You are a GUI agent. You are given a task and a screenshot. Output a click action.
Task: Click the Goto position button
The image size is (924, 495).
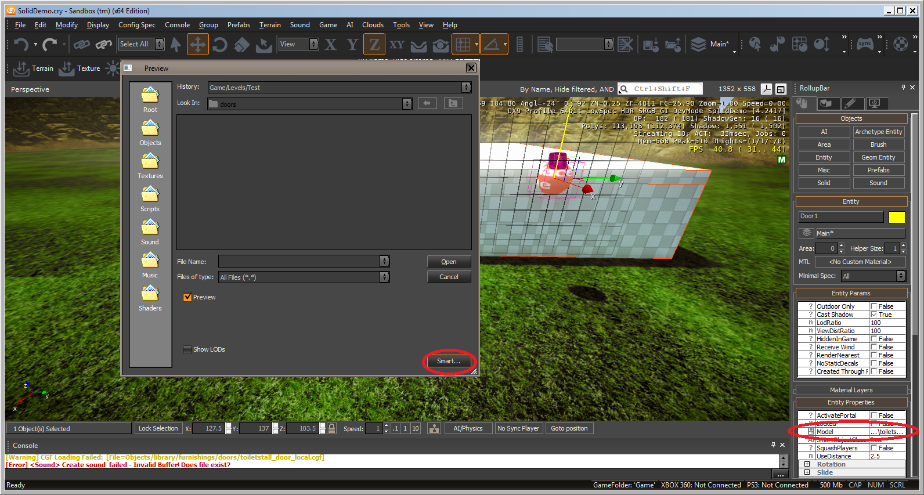coord(569,429)
